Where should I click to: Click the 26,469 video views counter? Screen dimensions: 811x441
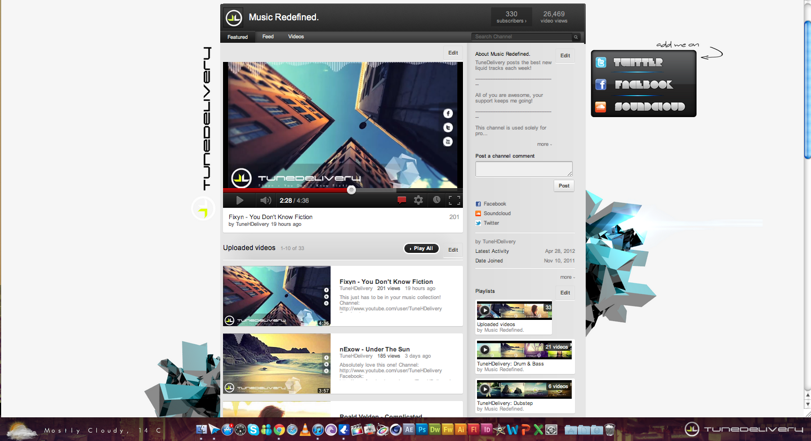tap(554, 17)
